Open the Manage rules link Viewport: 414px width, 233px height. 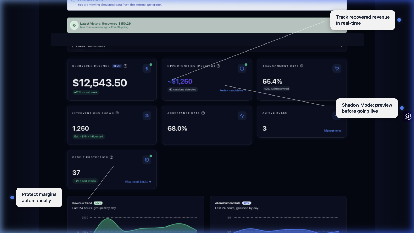click(333, 130)
